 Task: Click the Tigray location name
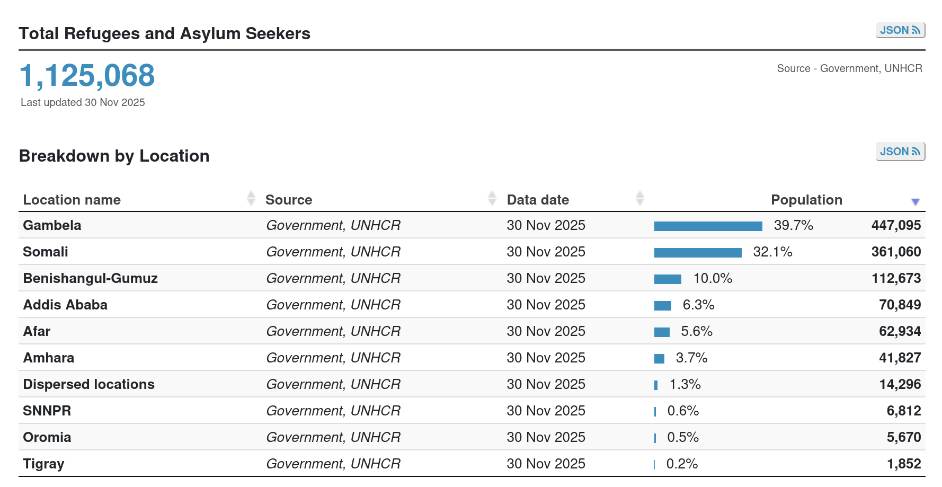pos(43,464)
